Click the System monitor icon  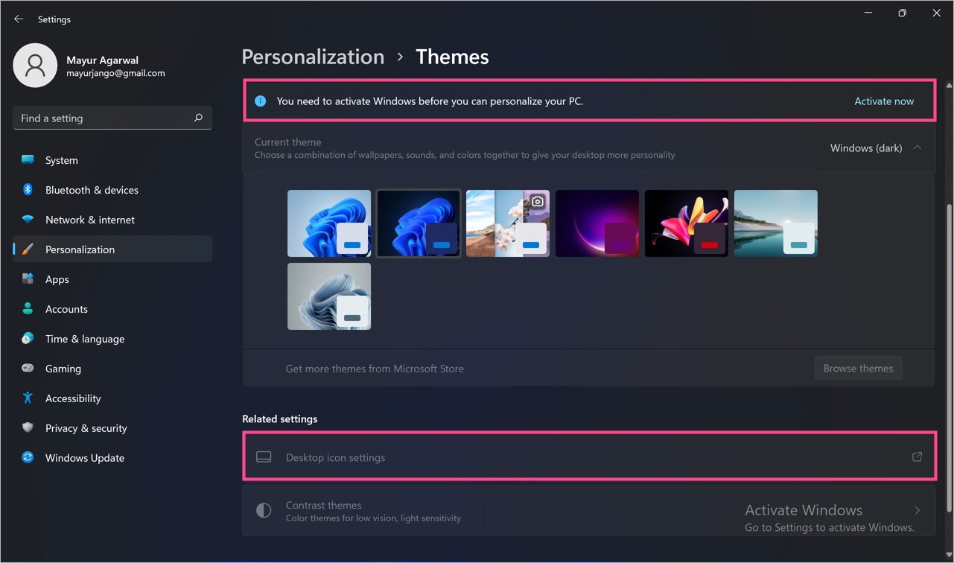tap(28, 160)
